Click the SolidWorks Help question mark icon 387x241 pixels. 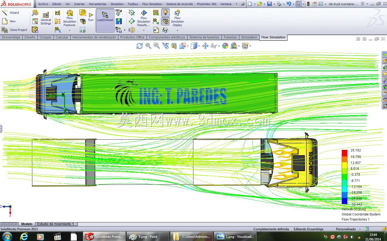(362, 4)
